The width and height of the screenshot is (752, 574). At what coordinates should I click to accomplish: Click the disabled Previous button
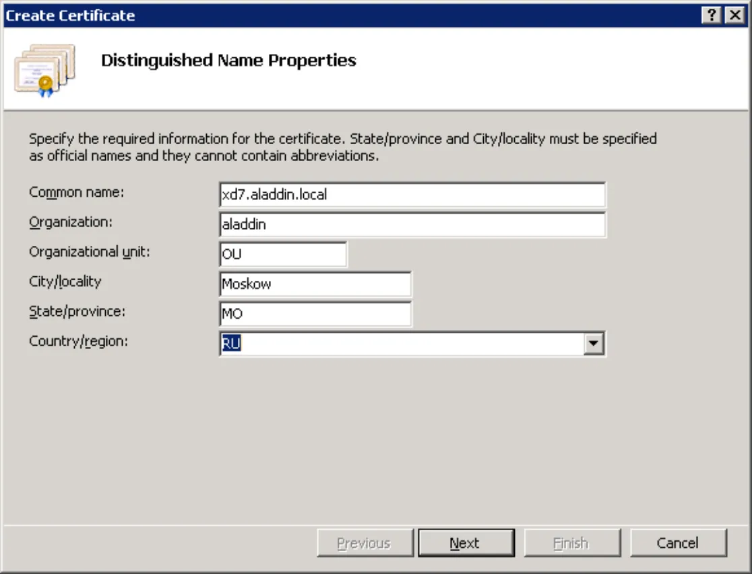pos(365,543)
